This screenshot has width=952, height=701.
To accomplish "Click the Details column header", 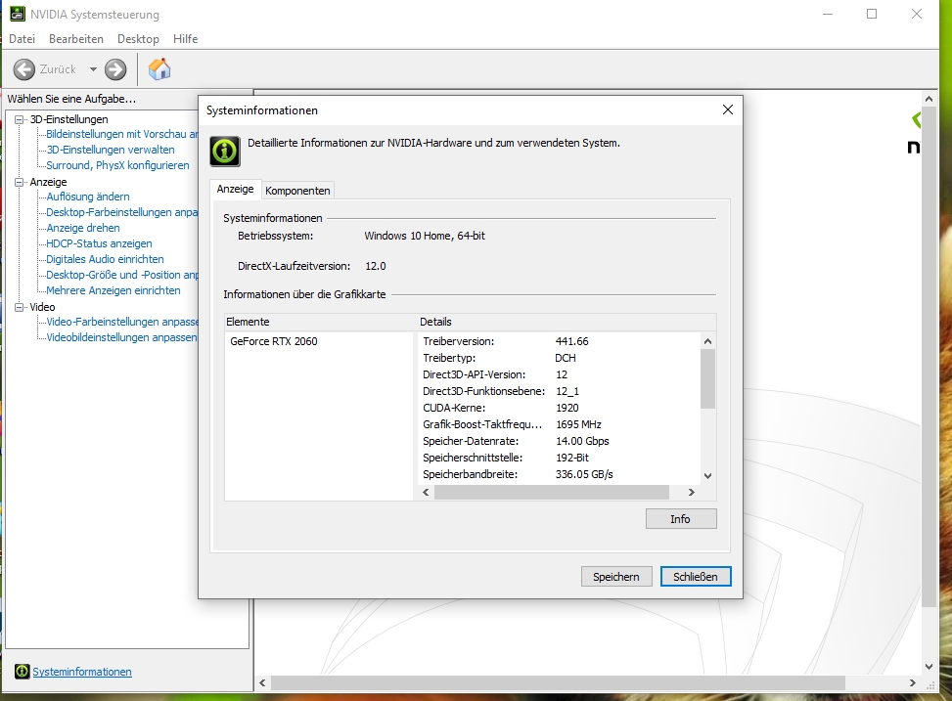I will (x=567, y=322).
